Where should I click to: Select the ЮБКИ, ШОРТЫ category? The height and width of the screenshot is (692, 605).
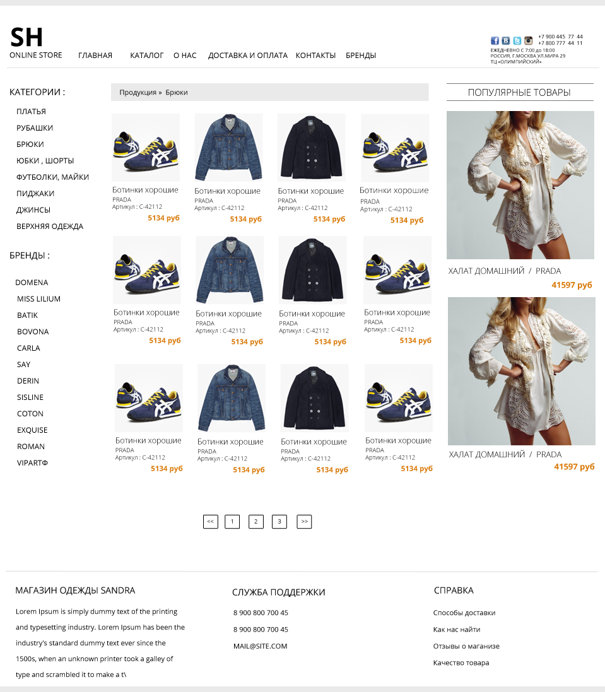pos(45,161)
